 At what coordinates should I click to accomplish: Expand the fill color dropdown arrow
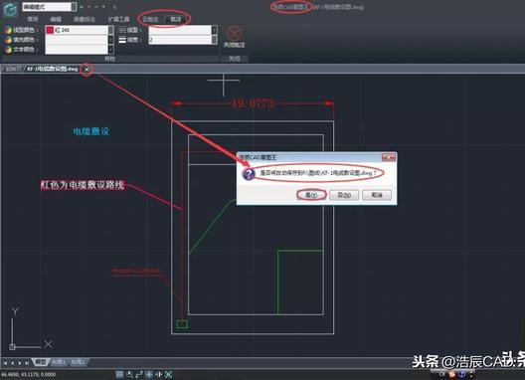pyautogui.click(x=110, y=40)
